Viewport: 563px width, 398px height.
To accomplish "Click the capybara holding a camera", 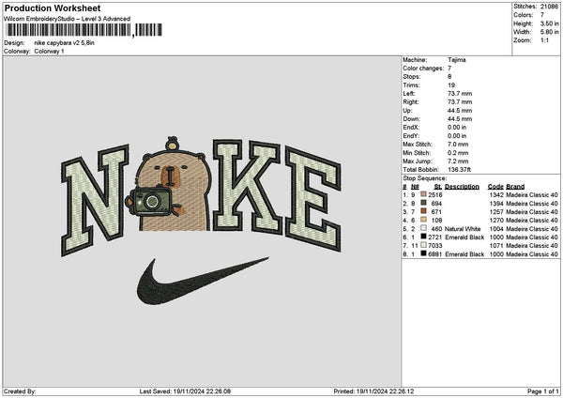I will (x=167, y=184).
